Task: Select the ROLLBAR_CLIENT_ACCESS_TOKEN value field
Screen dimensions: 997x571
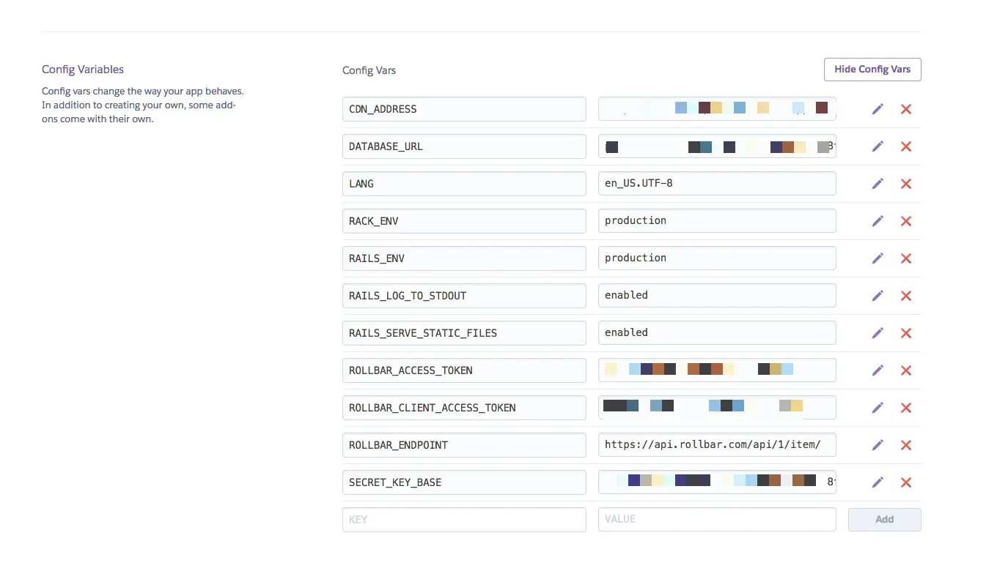Action: pos(717,408)
